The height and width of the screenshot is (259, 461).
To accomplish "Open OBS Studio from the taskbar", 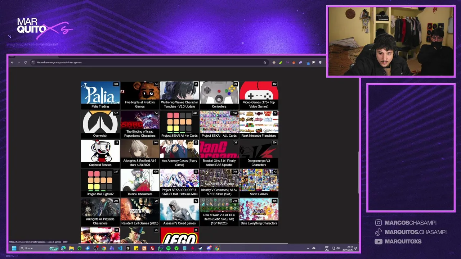I will coord(95,248).
